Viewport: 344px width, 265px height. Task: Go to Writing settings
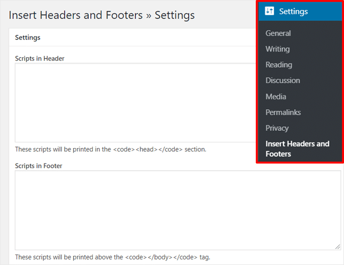coord(277,49)
